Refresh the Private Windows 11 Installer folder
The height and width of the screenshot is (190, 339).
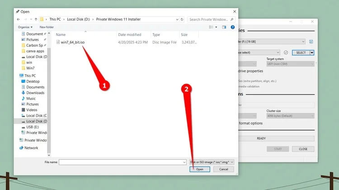click(182, 19)
